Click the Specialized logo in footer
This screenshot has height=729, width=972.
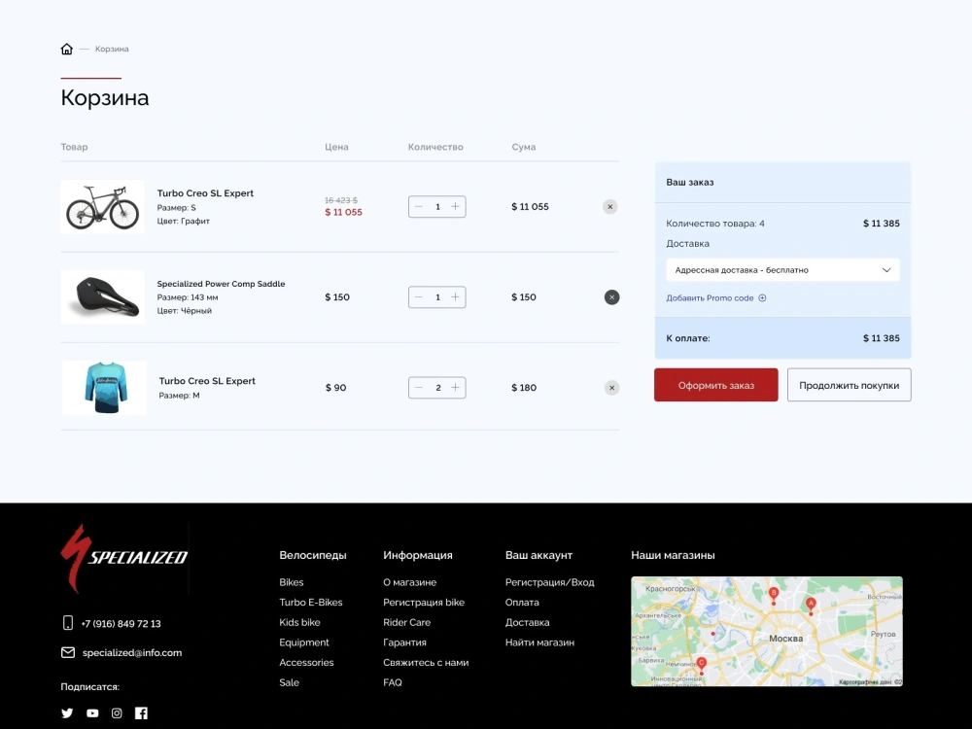(124, 559)
